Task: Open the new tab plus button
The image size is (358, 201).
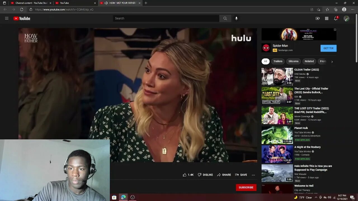Action: [146, 3]
